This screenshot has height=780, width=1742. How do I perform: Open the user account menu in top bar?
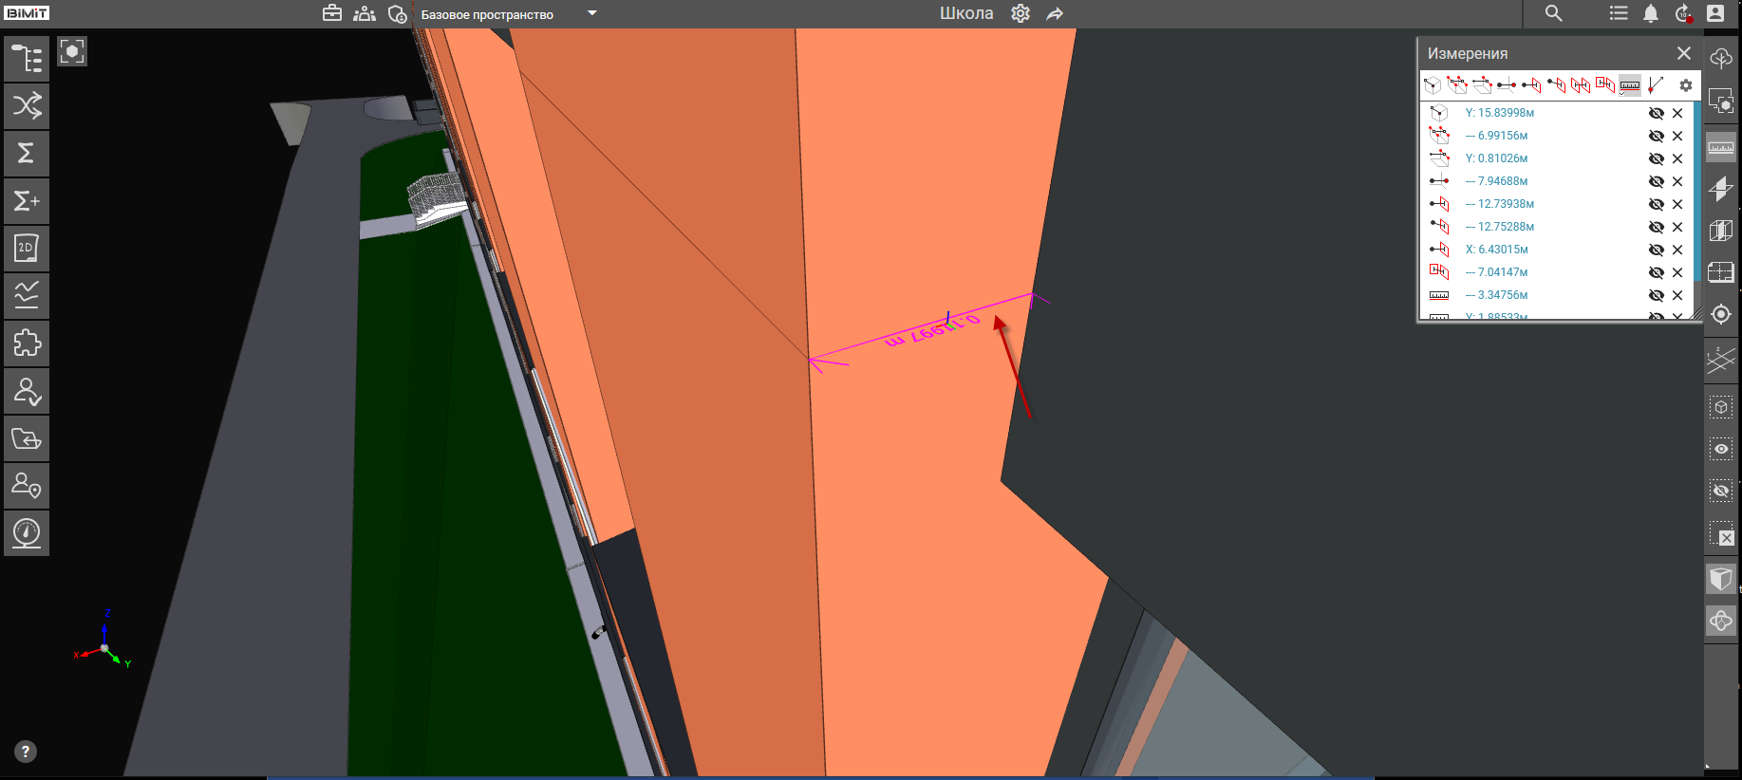1714,13
